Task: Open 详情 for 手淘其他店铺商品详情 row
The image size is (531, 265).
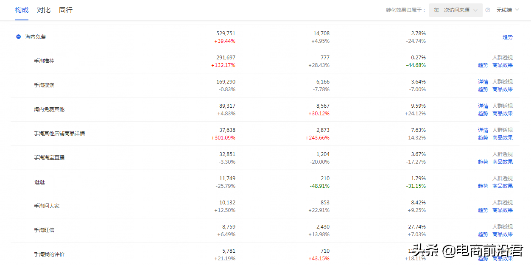Action: (483, 130)
